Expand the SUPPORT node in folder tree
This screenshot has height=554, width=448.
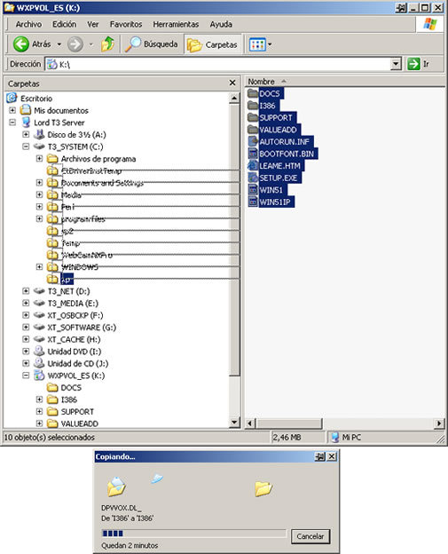point(39,411)
